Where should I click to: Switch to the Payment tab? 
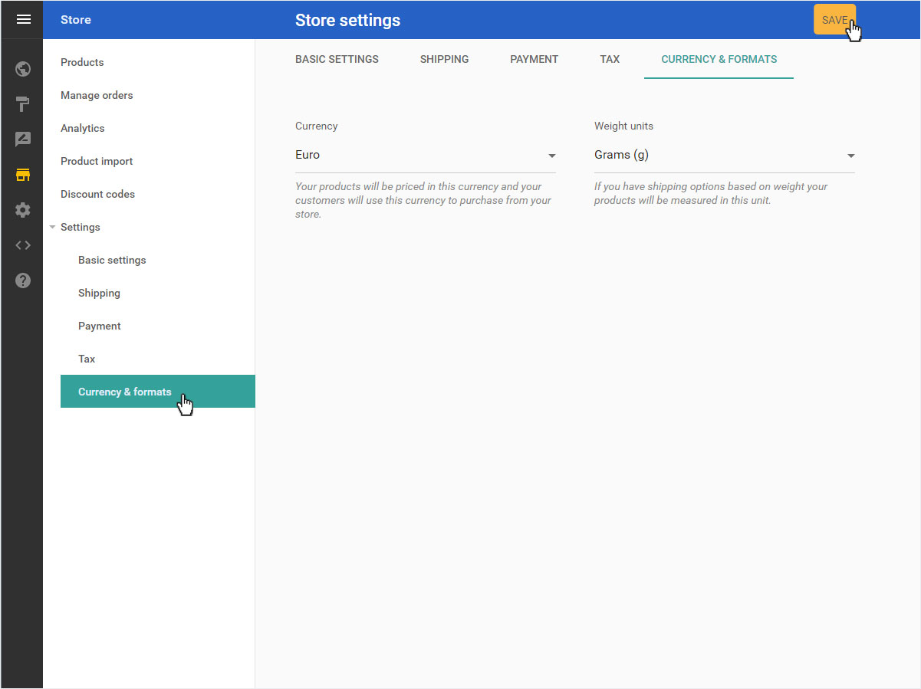534,59
